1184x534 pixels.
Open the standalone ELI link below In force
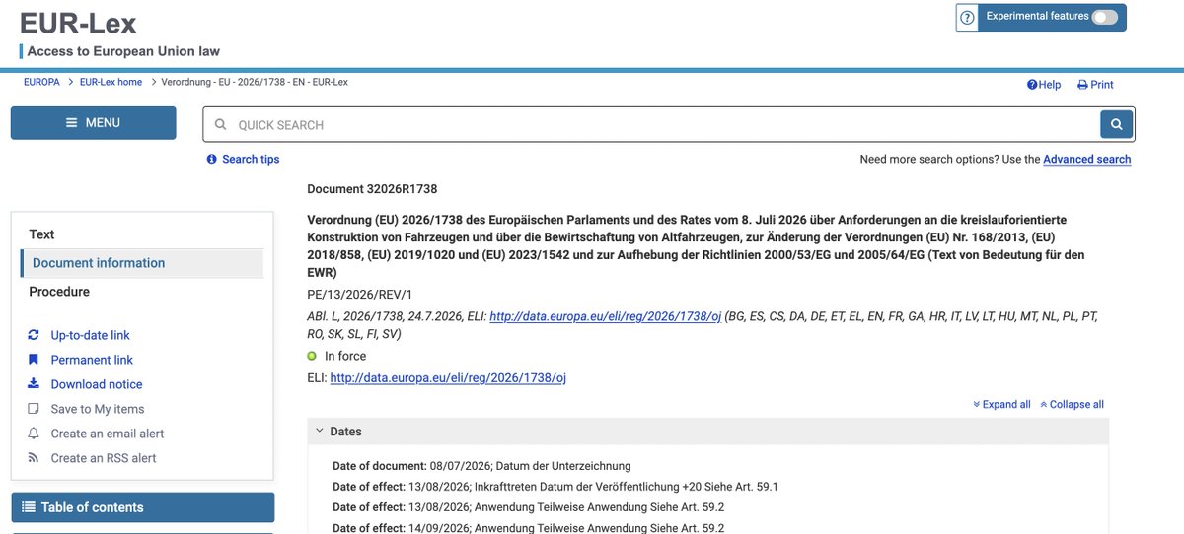[448, 377]
